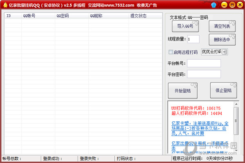Enable the 启用远程打码 checkbox
This screenshot has width=245, height=163.
coord(171,52)
